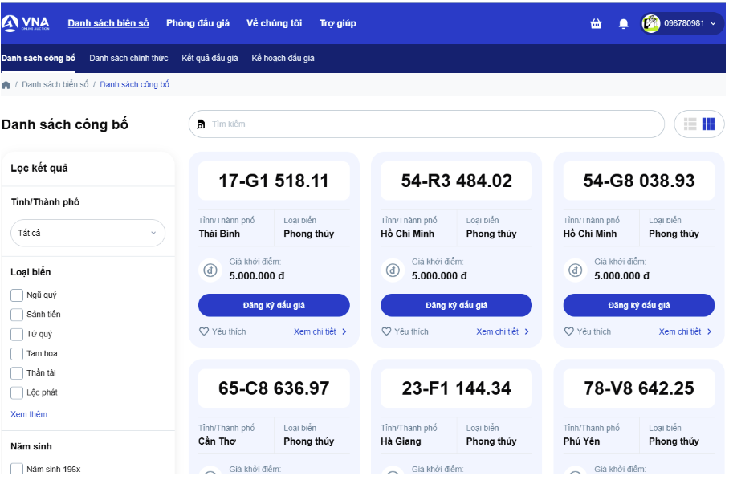View details of plate 54-G8 038.93
Image resolution: width=729 pixels, height=484 pixels.
tap(686, 331)
